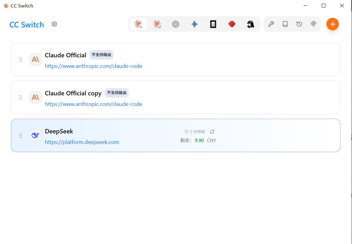This screenshot has width=352, height=244.
Task: Open the Claude Official anthropic.com link
Action: [94, 66]
